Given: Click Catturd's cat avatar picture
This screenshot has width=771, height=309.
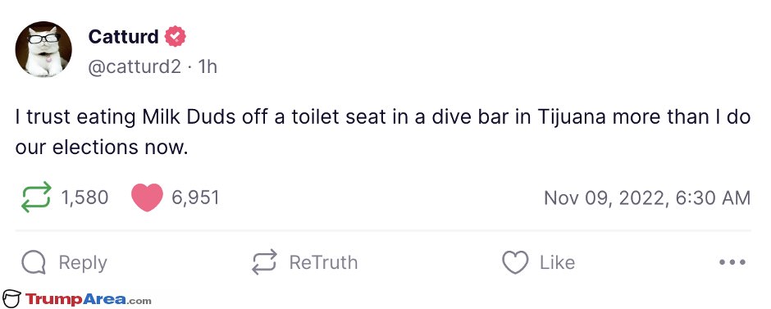Looking at the screenshot, I should [x=43, y=49].
